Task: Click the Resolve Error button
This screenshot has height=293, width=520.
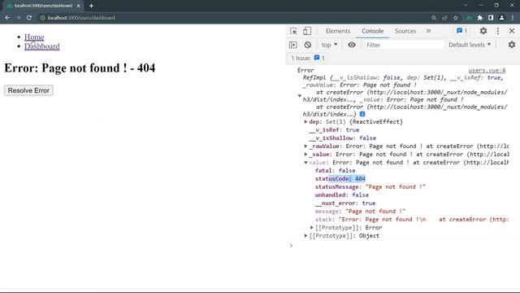Action: click(x=28, y=90)
